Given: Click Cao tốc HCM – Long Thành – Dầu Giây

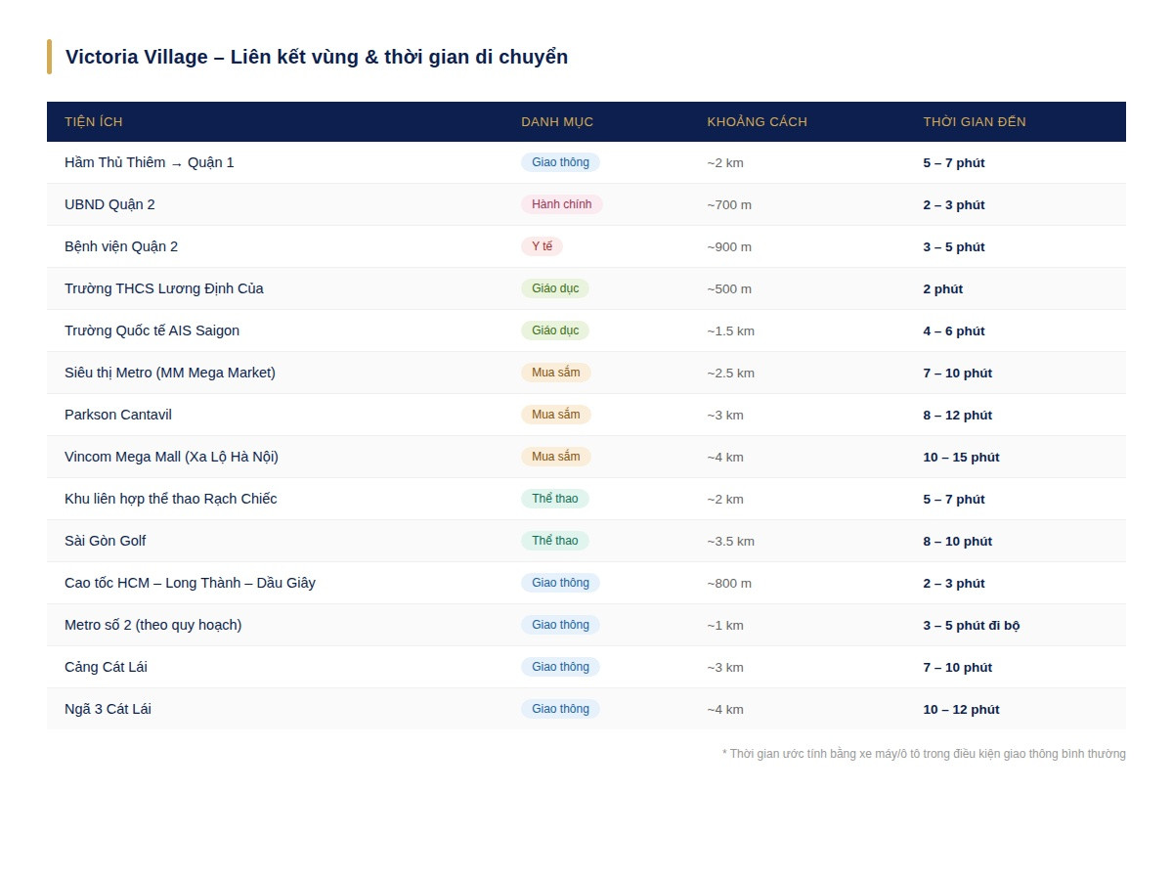Looking at the screenshot, I should tap(190, 583).
